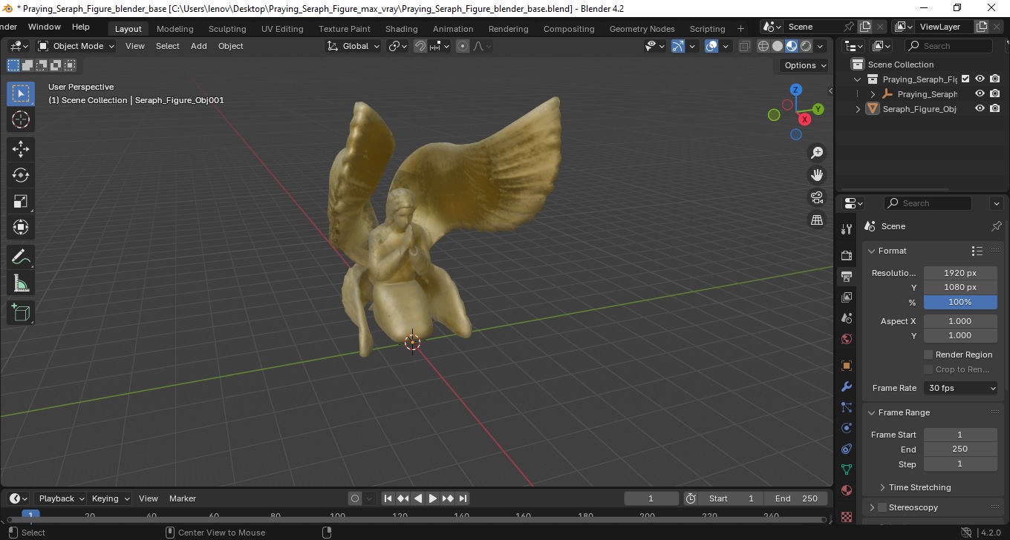Switch to the Shading workspace tab

coord(401,29)
